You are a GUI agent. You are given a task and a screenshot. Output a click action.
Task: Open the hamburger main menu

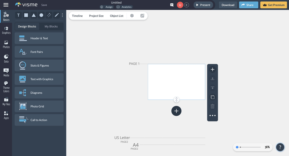point(6,5)
